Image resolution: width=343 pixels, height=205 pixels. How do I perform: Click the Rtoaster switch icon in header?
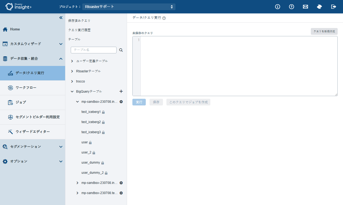click(319, 7)
